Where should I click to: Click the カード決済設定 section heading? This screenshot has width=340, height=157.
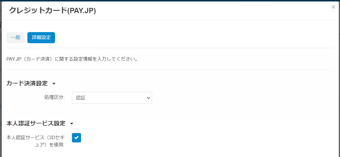point(27,83)
